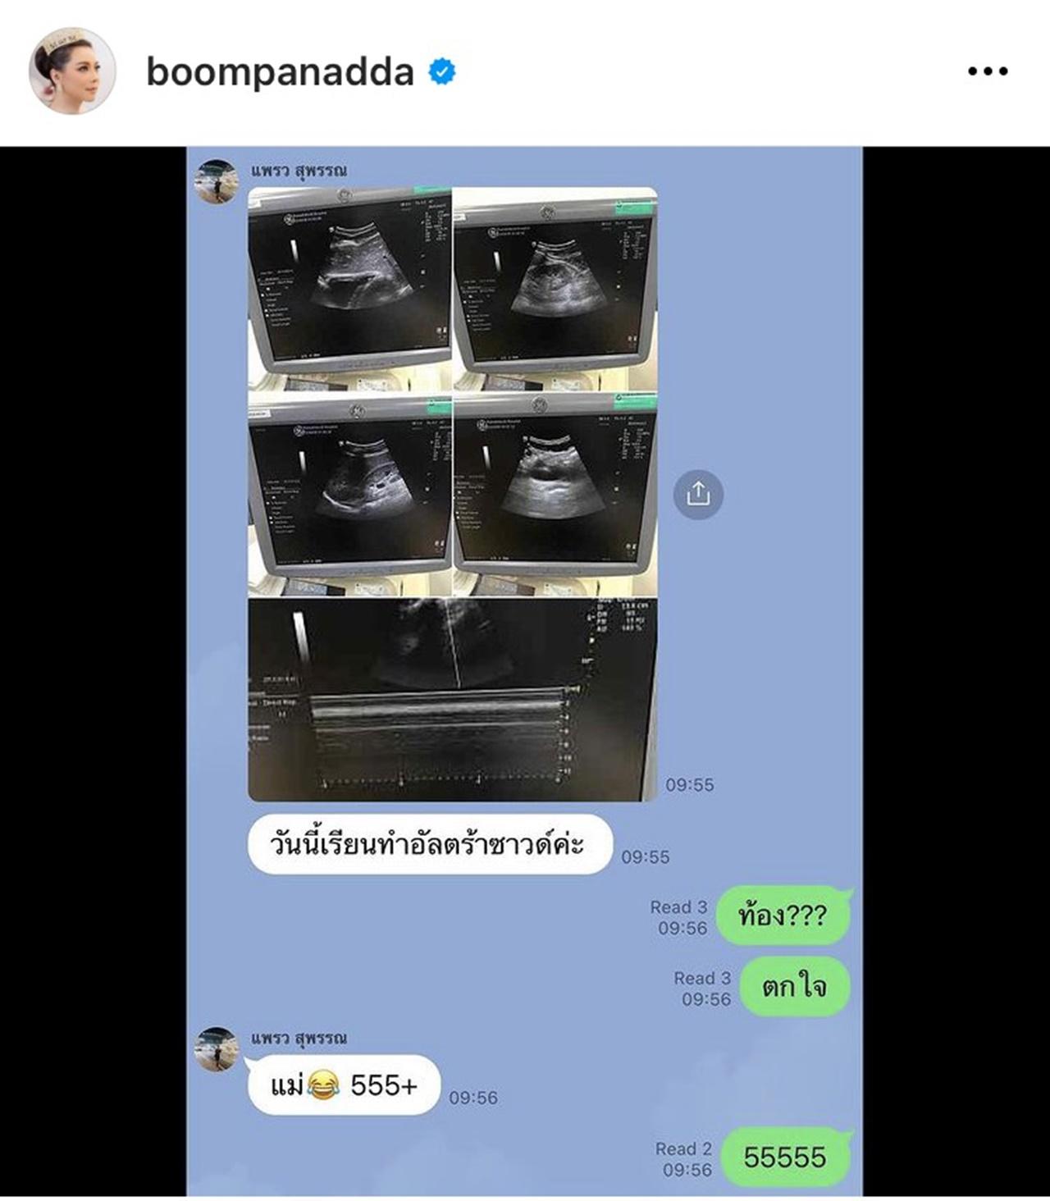This screenshot has width=1050, height=1201.
Task: Open the top-left ultrasound photo
Action: click(x=349, y=289)
